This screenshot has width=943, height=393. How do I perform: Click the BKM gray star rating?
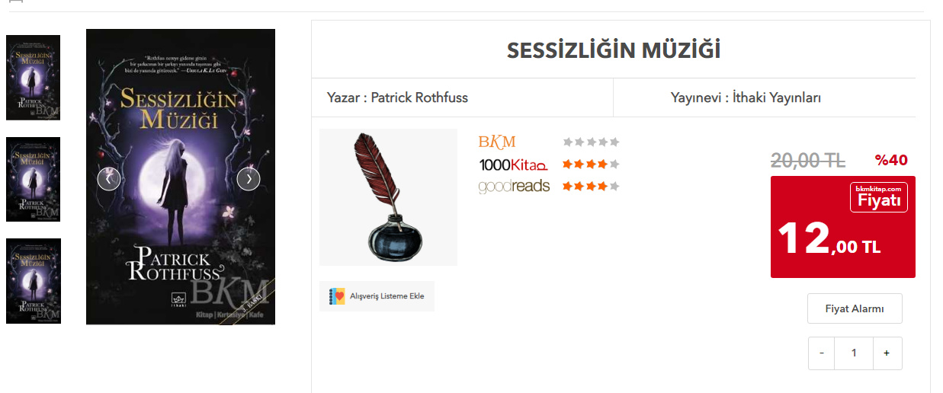click(x=591, y=142)
